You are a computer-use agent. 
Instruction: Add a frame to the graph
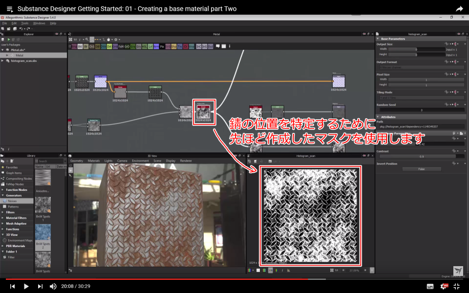click(224, 46)
